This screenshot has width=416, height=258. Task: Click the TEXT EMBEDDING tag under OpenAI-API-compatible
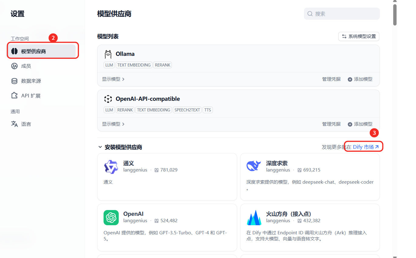154,110
